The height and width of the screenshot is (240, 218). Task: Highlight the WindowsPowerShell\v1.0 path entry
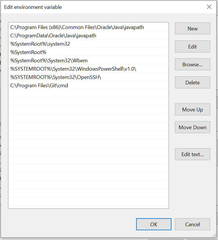73,69
